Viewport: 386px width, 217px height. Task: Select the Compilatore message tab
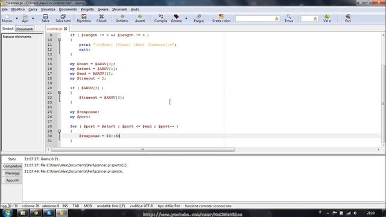(12, 166)
